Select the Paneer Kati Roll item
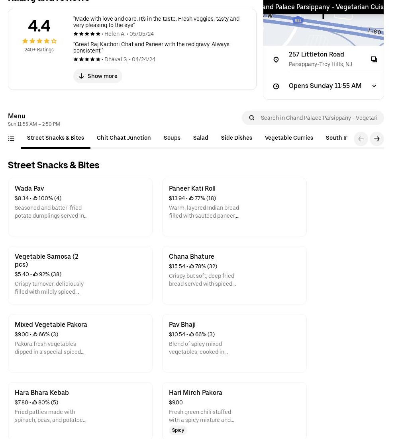400x439 pixels. coord(234,207)
